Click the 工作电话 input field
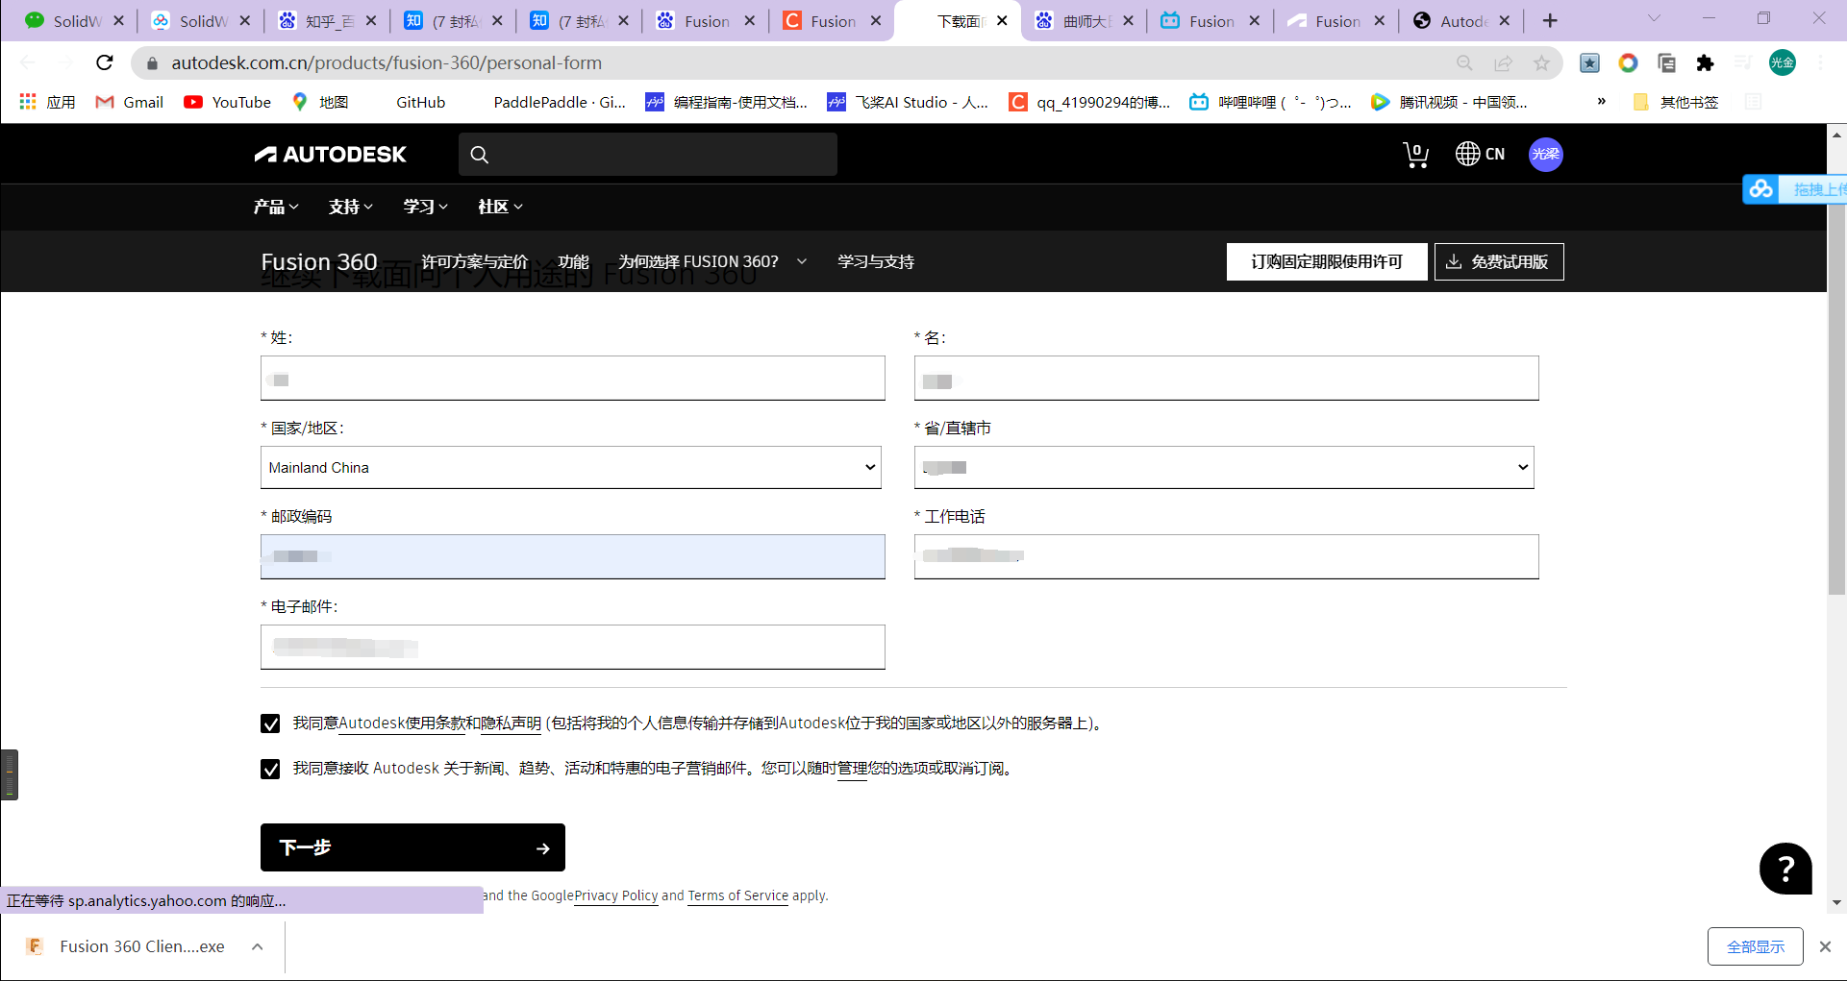The width and height of the screenshot is (1847, 981). click(1226, 557)
